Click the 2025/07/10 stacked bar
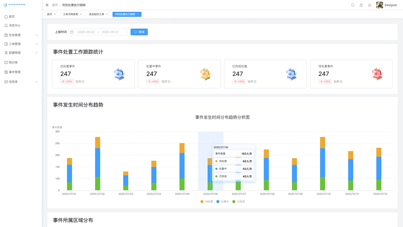403x227 pixels. point(323,164)
